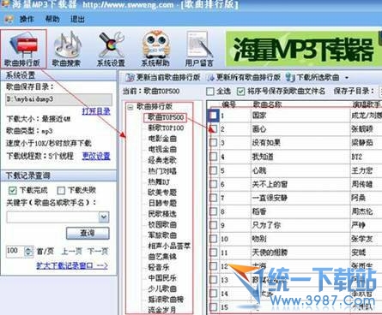Select 欧美专题 in the tree
Image resolution: width=382 pixels, height=315 pixels.
[x=162, y=193]
